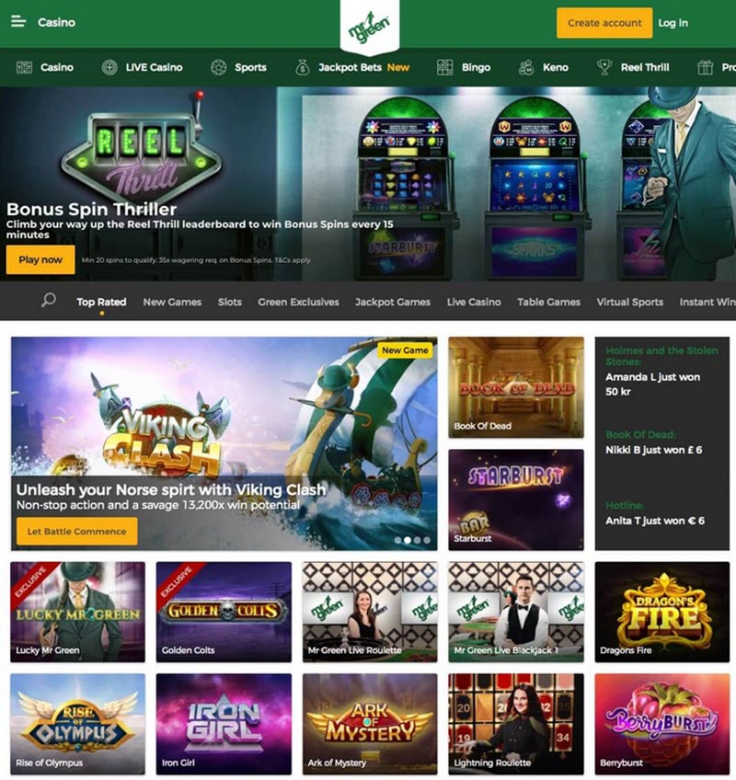This screenshot has width=736, height=780.
Task: Switch to the Jackpot Games tab
Action: [393, 302]
